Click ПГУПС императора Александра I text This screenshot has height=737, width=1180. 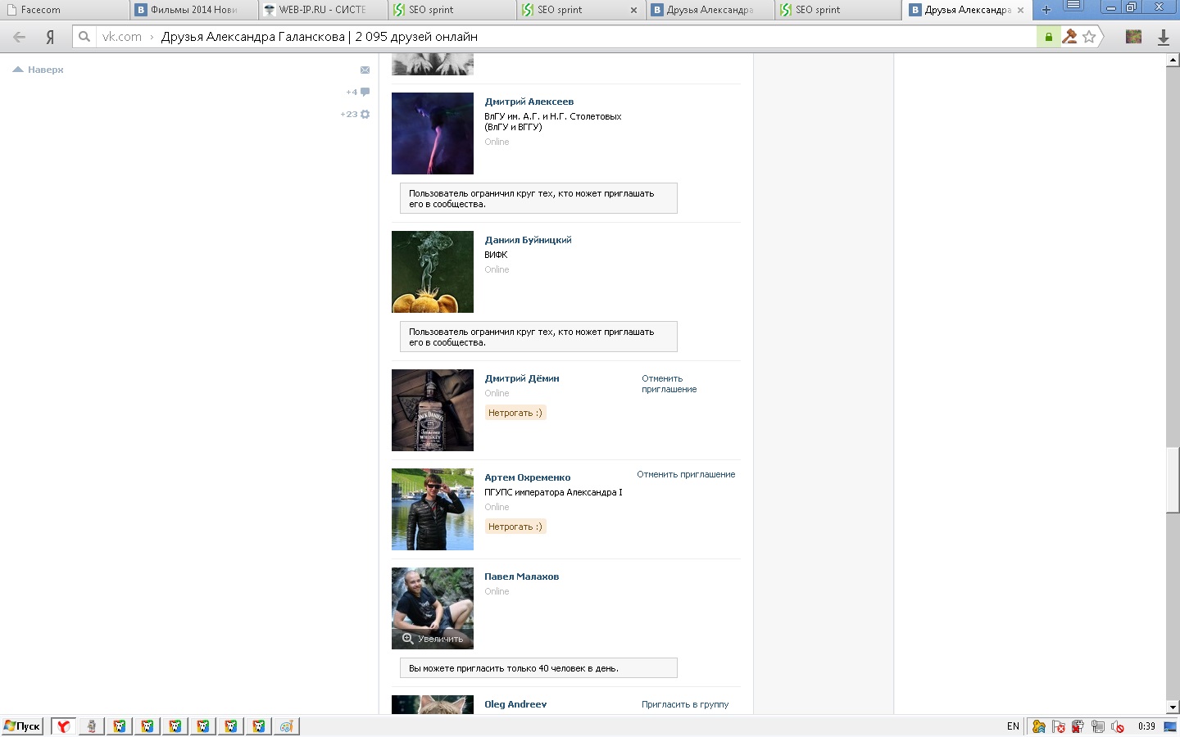click(553, 492)
